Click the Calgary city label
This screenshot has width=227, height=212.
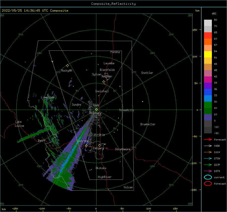[98, 148]
